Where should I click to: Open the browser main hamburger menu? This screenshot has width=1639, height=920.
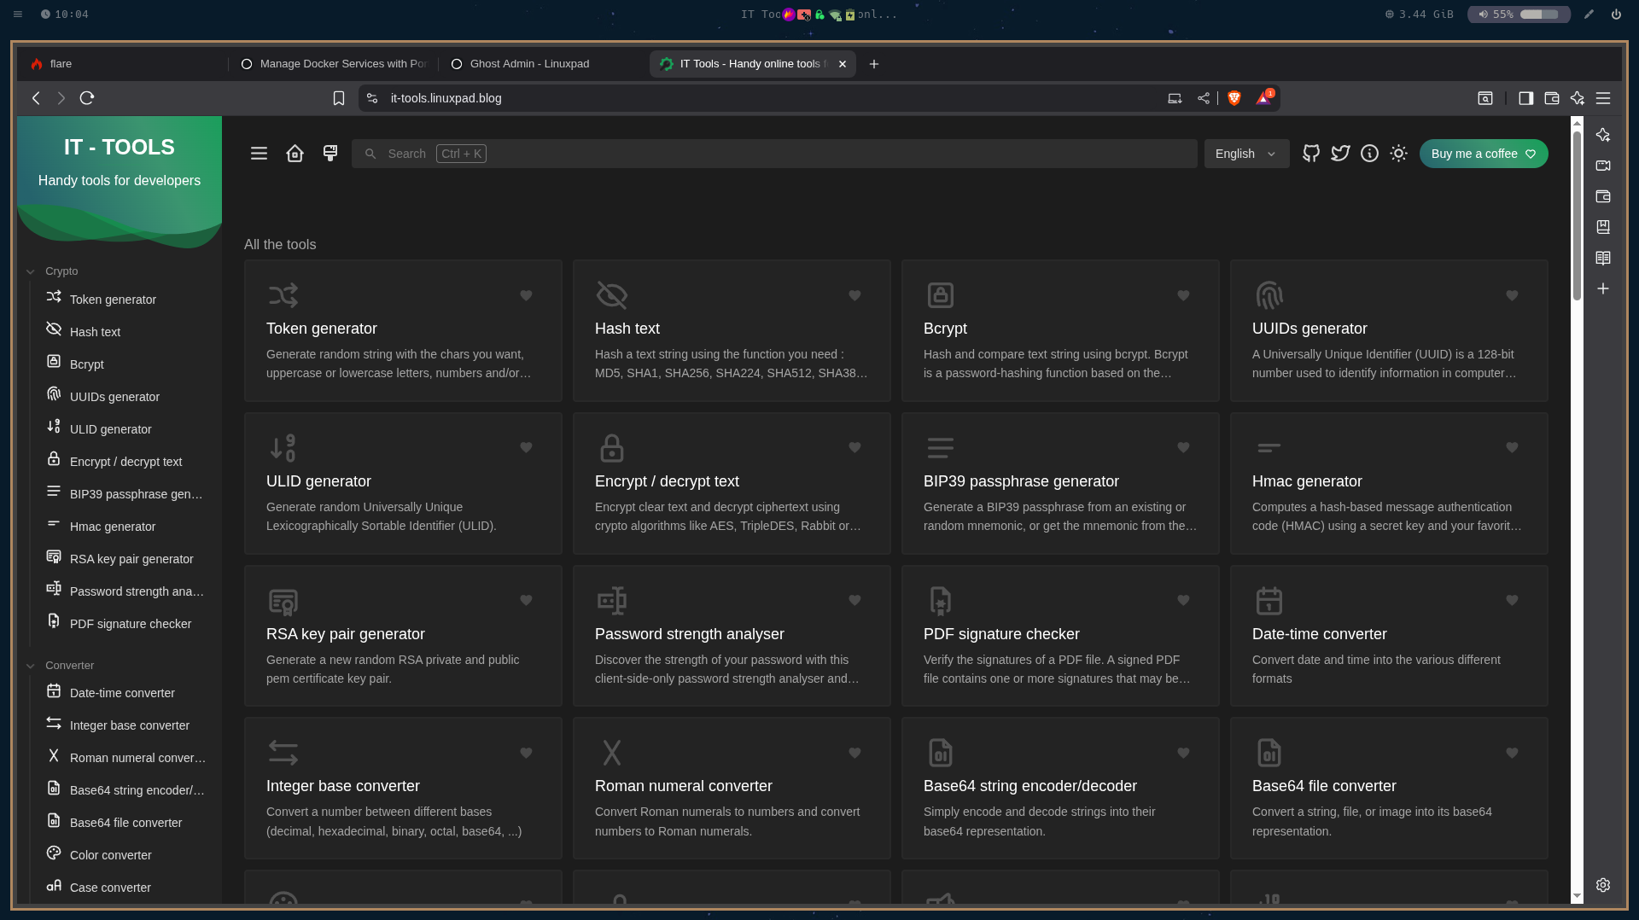click(1603, 98)
